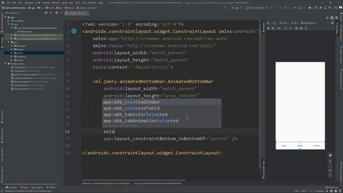Open the Event Log button
The image size is (343, 193).
coord(331,188)
